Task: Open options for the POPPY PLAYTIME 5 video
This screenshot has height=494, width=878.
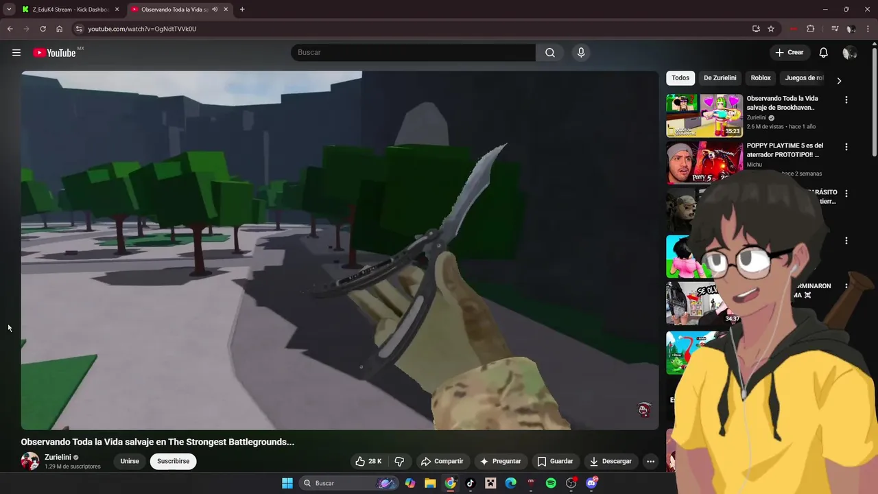Action: coord(846,147)
